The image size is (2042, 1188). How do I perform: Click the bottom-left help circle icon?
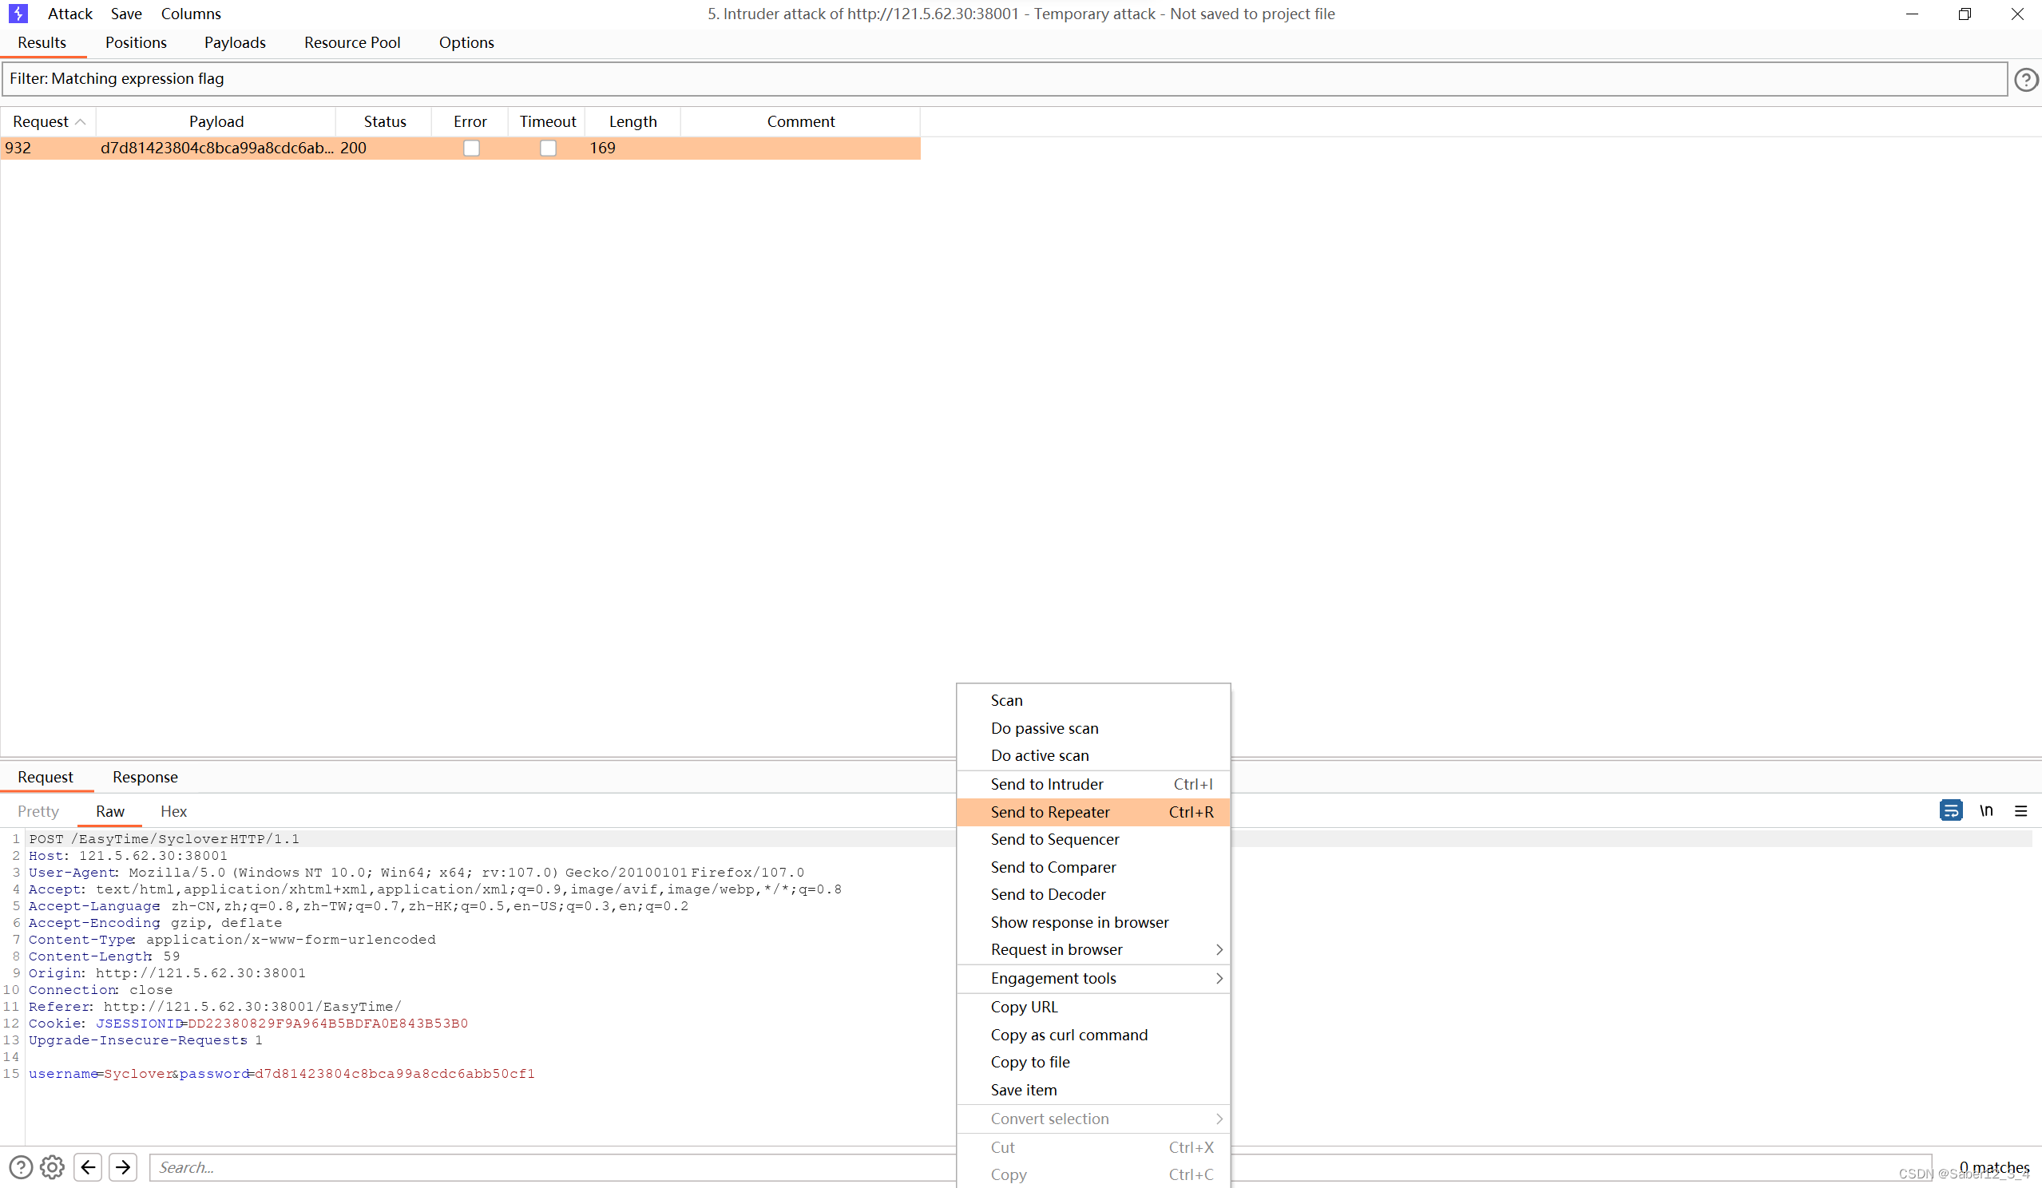click(21, 1167)
